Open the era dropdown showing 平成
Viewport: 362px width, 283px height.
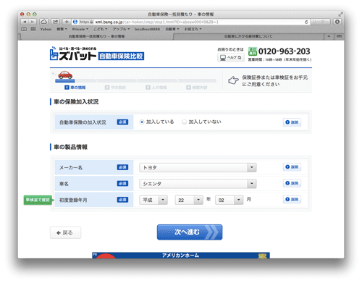click(153, 200)
